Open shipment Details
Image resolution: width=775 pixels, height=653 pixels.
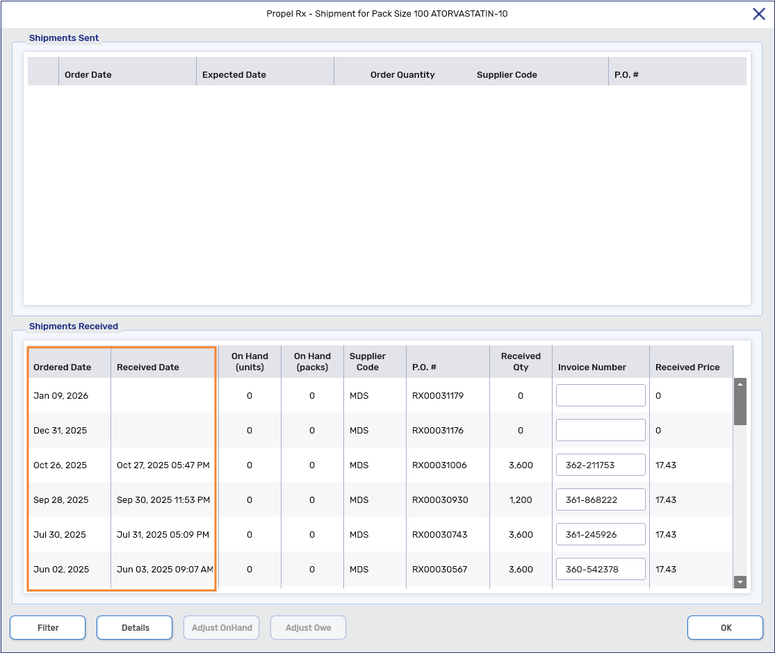tap(135, 627)
